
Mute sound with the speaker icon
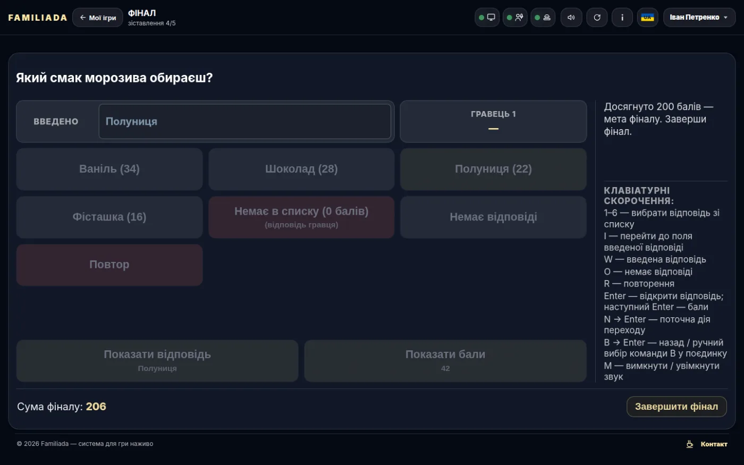point(571,18)
